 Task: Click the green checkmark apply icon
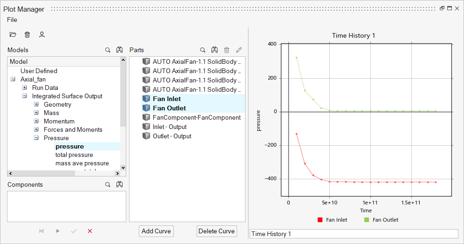pyautogui.click(x=74, y=231)
